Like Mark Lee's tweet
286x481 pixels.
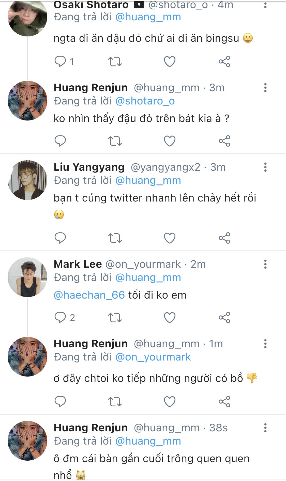(170, 318)
